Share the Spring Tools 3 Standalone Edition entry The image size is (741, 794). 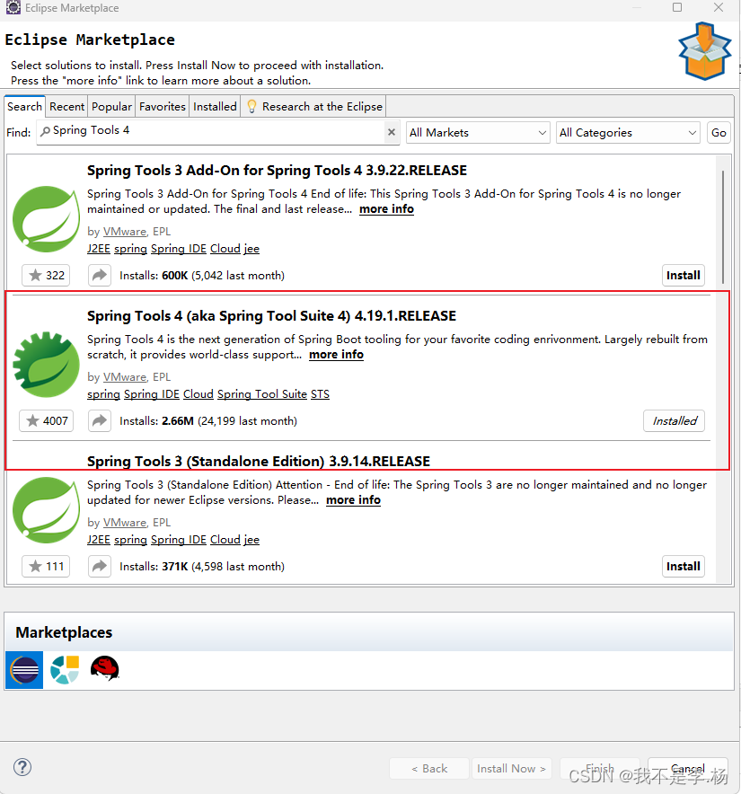click(100, 566)
